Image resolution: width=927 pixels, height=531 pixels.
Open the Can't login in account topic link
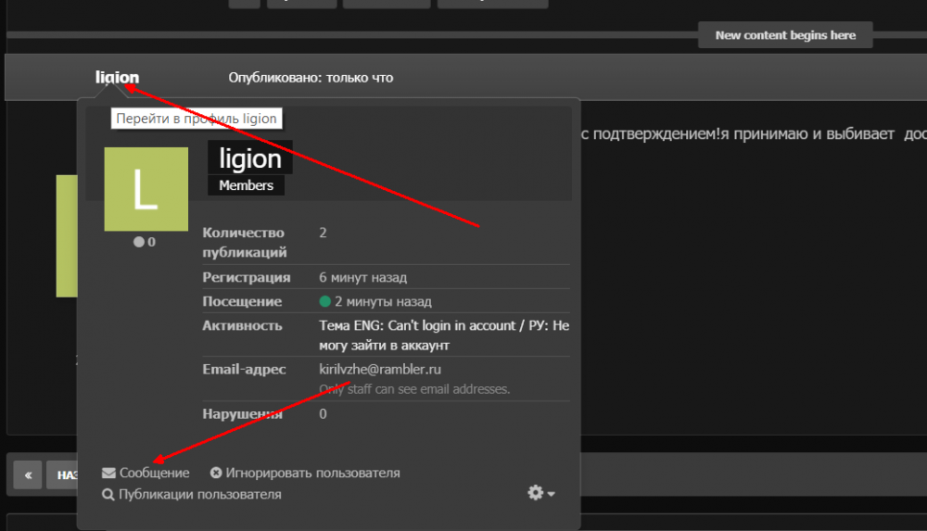click(443, 335)
